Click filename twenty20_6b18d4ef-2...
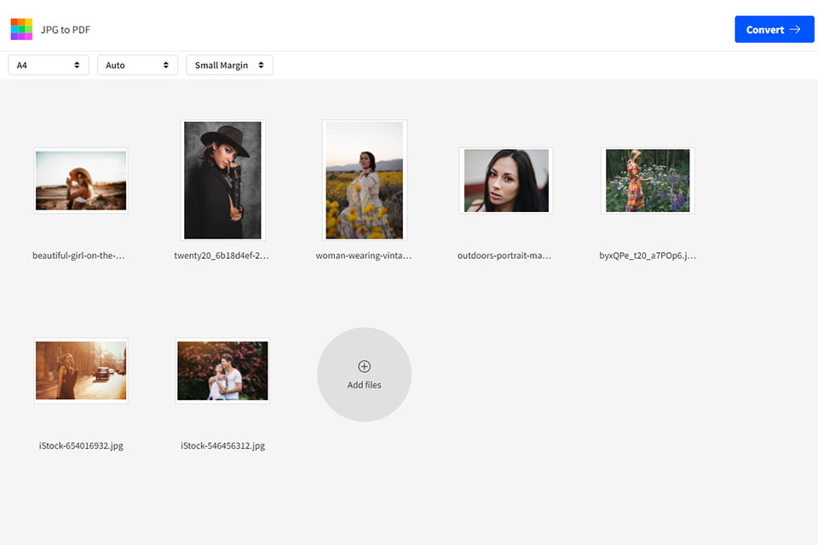818x545 pixels. pos(222,255)
